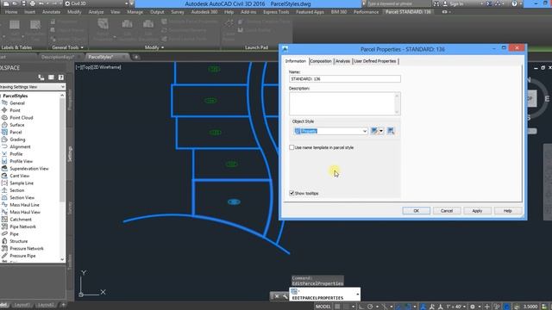Select the General settings node icon

(x=4, y=103)
